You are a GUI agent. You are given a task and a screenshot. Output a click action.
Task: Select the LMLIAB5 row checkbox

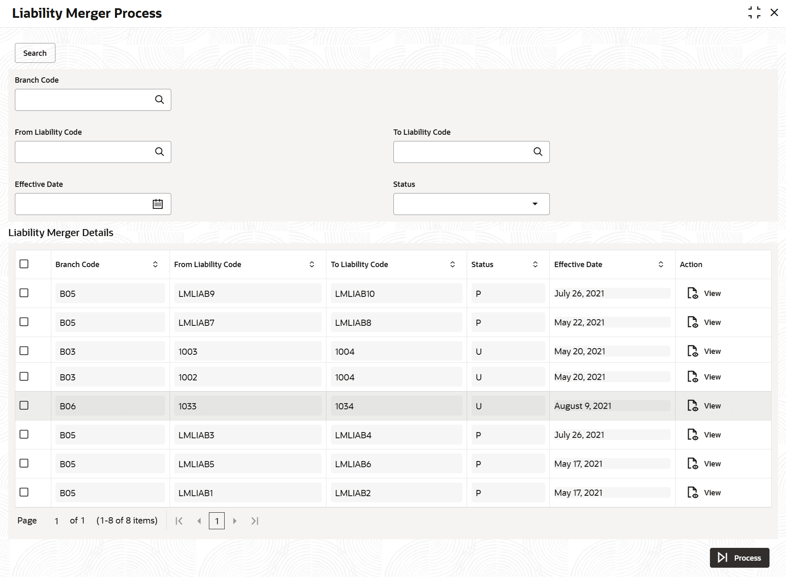pyautogui.click(x=24, y=463)
